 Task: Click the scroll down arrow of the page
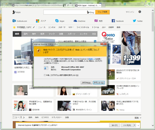pyautogui.click(x=153, y=125)
